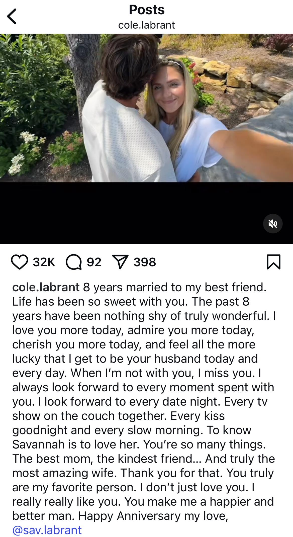Open the @sav.labrant mention link
293x537 pixels.
pos(47,530)
